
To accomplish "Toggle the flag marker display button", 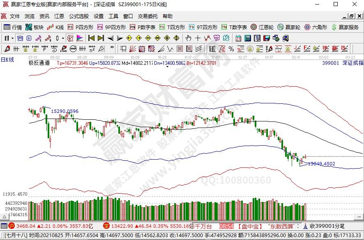I will 80,38.
